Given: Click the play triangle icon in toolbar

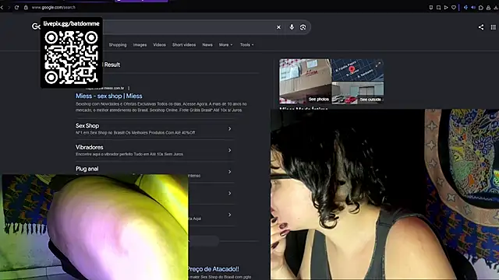Looking at the screenshot, I should 446,7.
